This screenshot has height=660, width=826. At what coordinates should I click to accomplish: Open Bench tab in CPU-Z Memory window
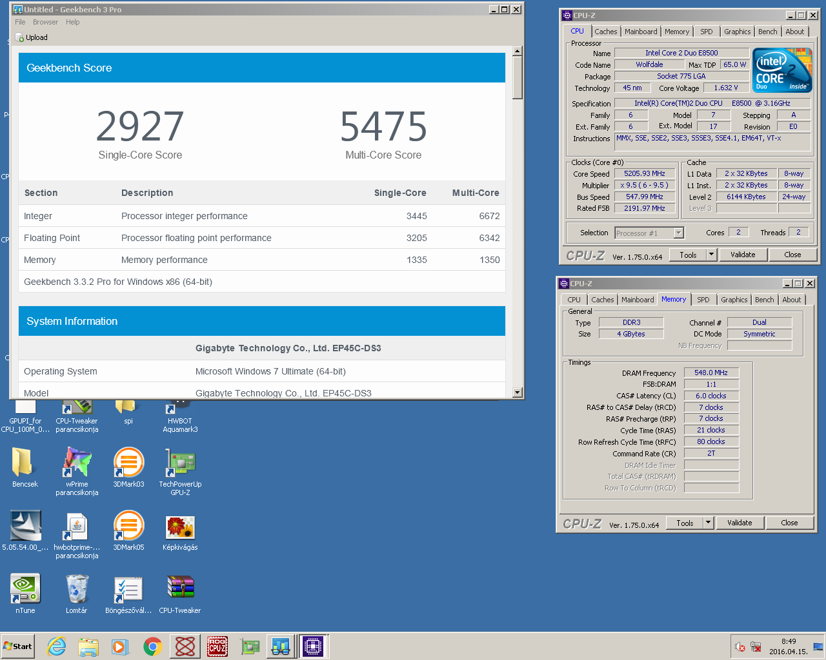click(x=764, y=300)
